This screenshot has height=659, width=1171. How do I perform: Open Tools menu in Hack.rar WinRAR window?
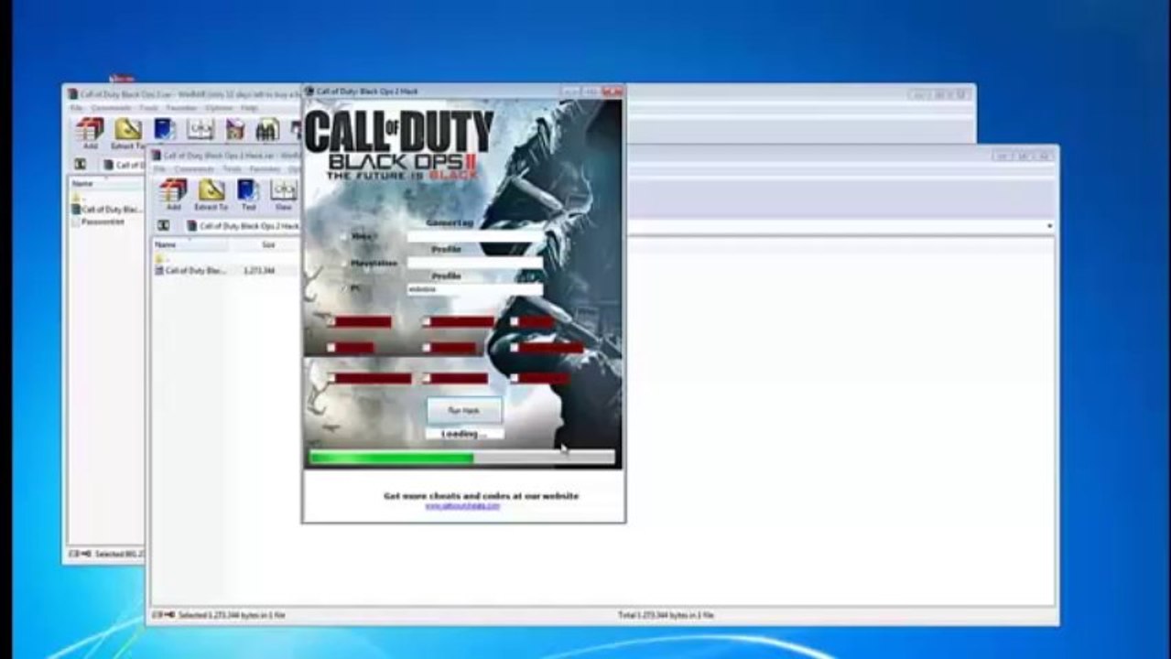[233, 169]
